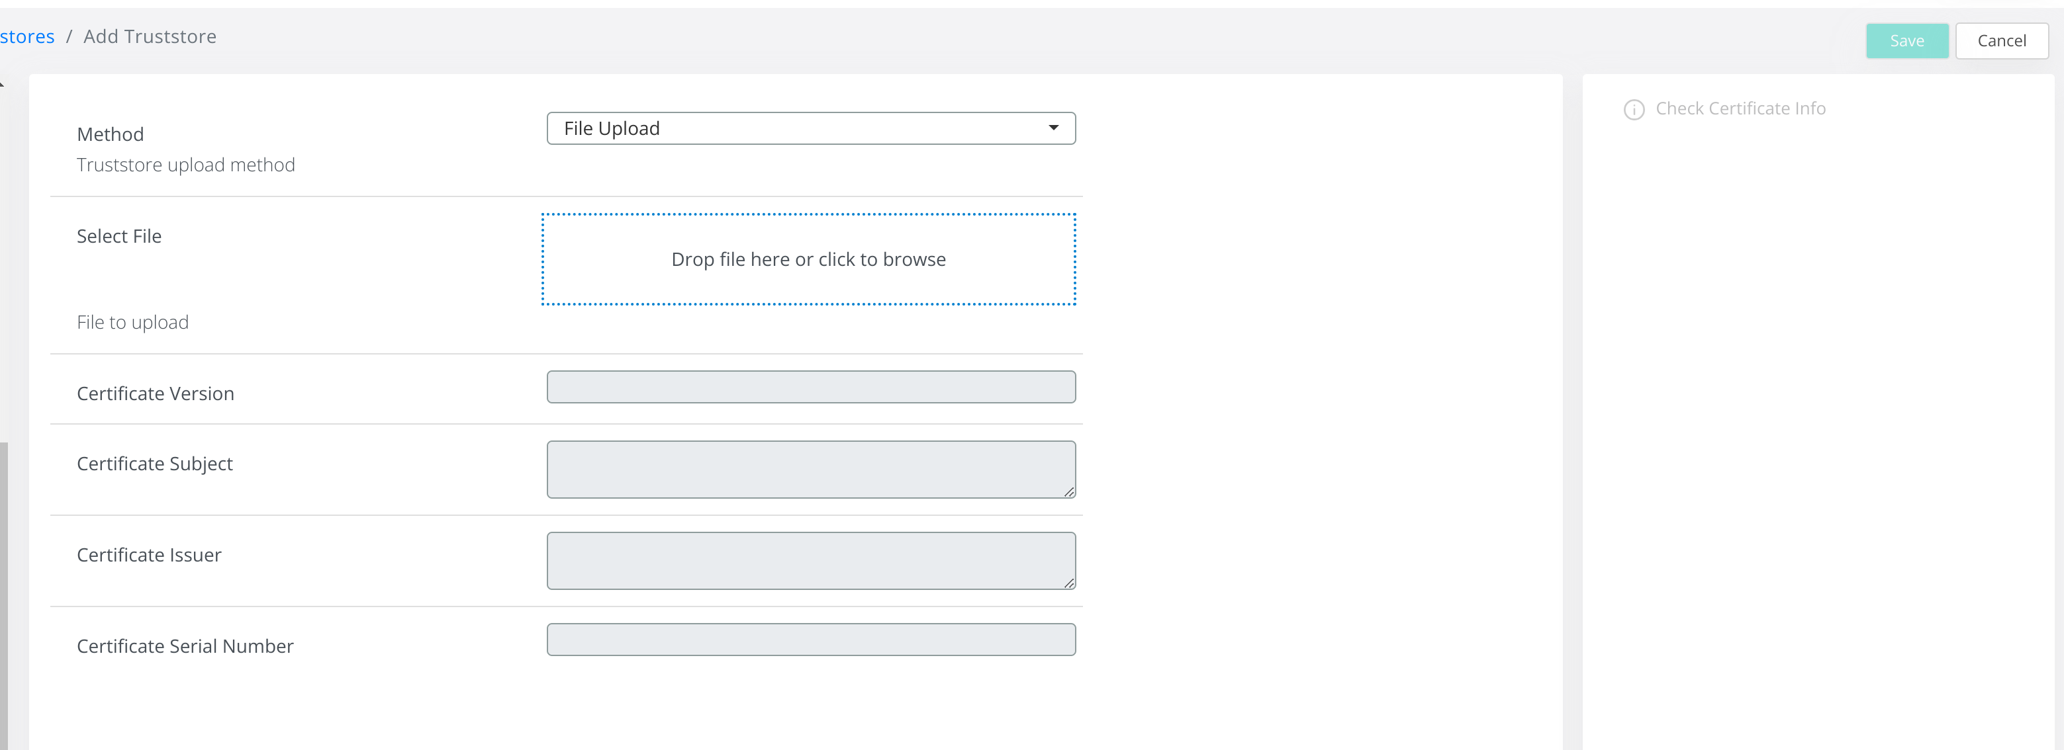This screenshot has height=750, width=2064.
Task: Click the Add Truststore breadcrumb text
Action: (150, 37)
